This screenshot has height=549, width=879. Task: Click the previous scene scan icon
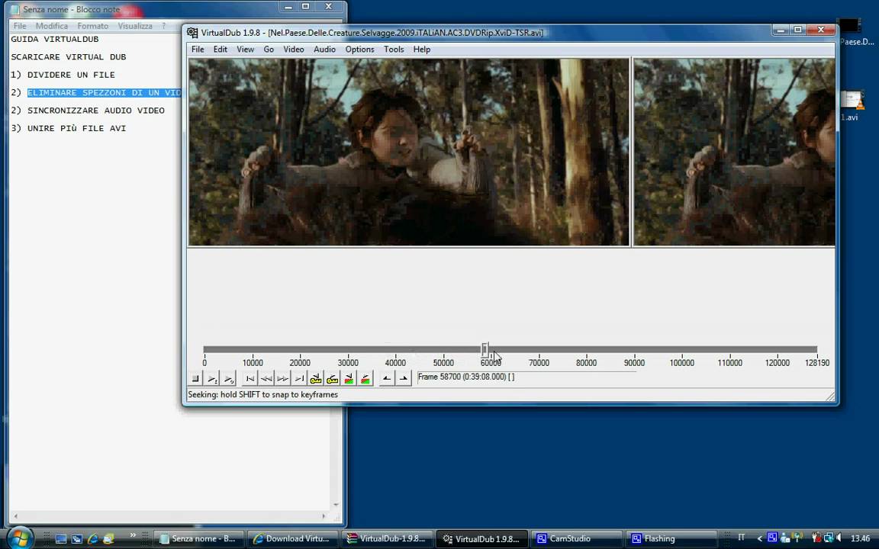point(349,379)
